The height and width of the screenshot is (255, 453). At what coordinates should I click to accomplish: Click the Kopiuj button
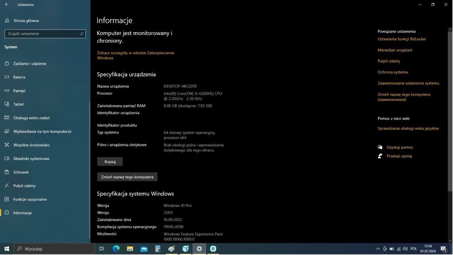point(110,162)
